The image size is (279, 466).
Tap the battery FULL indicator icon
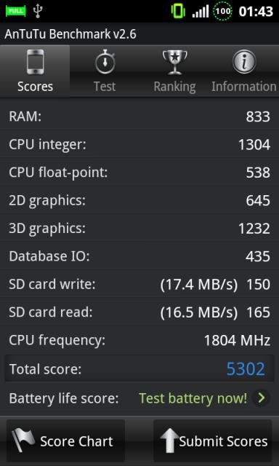(x=16, y=12)
